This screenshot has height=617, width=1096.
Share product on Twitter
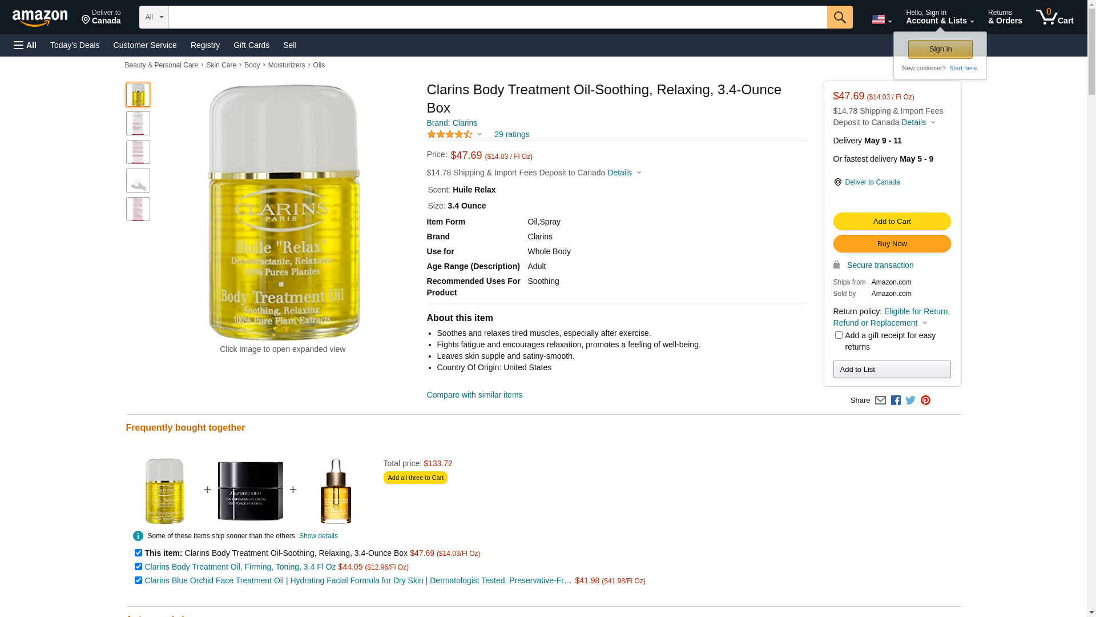pyautogui.click(x=910, y=400)
